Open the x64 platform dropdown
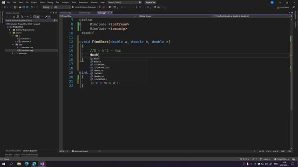The width and height of the screenshot is (298, 167). click(x=62, y=7)
